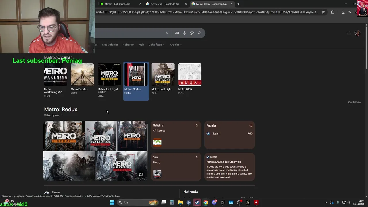Open Metro: Last Light Redux 2014 card
The image size is (368, 207).
109,80
